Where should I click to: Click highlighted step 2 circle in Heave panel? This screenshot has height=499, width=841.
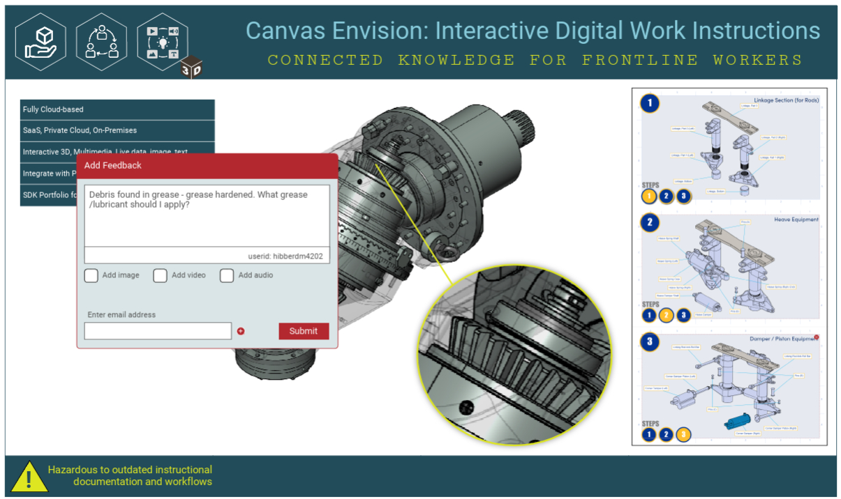coord(667,316)
